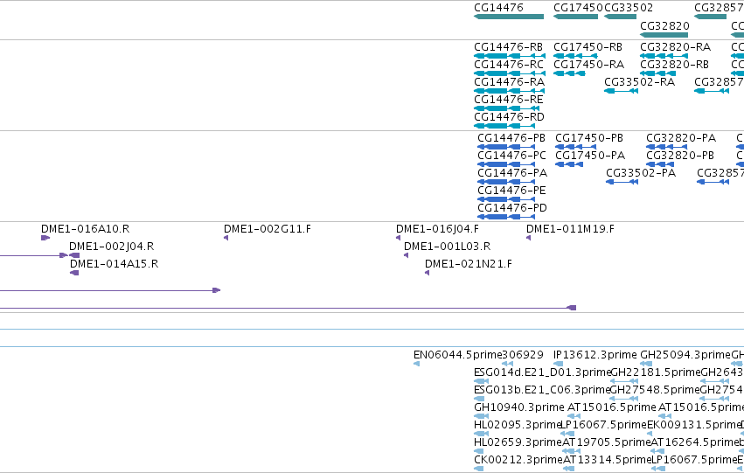
Task: Click protein CG32820-PB label
Action: point(680,156)
